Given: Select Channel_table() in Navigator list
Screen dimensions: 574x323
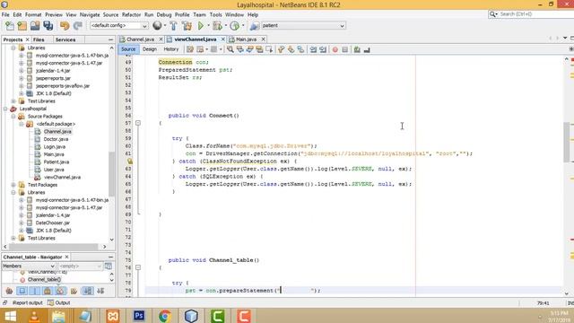Looking at the screenshot, I should click(44, 279).
